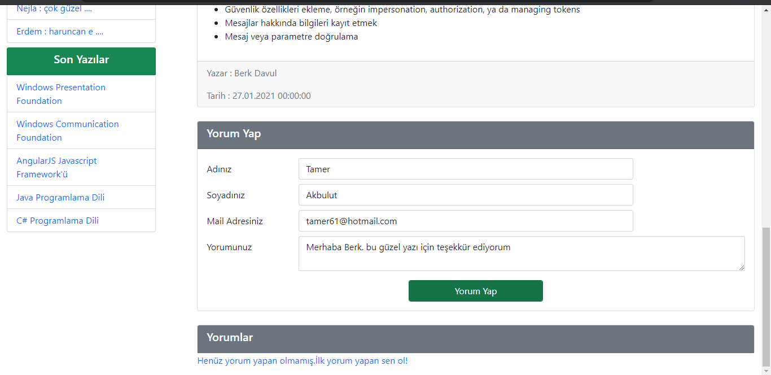Focus the Yorumunuz text area
This screenshot has width=771, height=375.
(522, 254)
